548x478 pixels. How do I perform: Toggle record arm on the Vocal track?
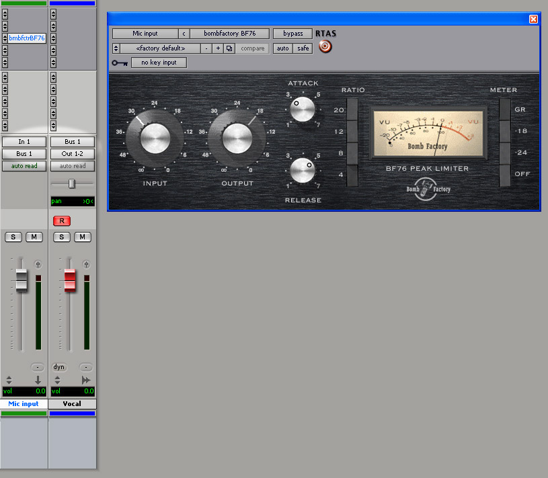pyautogui.click(x=61, y=221)
